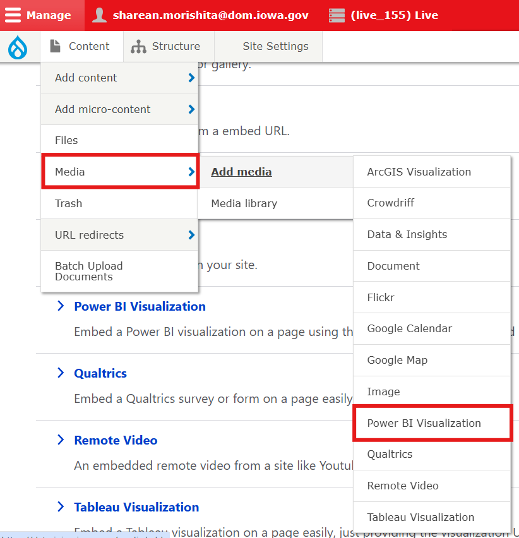Open Media library submenu item
Viewport: 519px width, 538px height.
pos(275,203)
